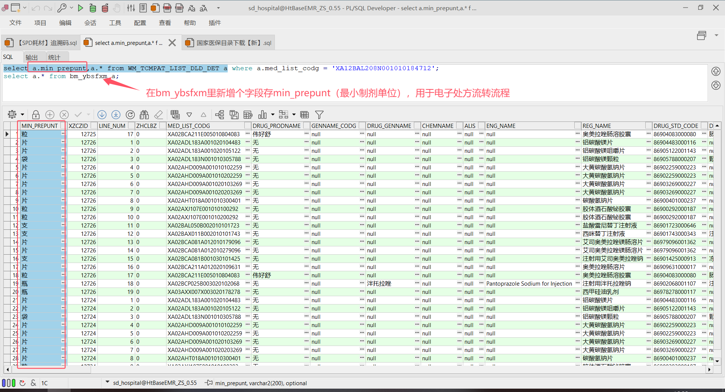Click the next record down-triangle icon
Viewport: 725px width, 392px height.
[x=189, y=115]
